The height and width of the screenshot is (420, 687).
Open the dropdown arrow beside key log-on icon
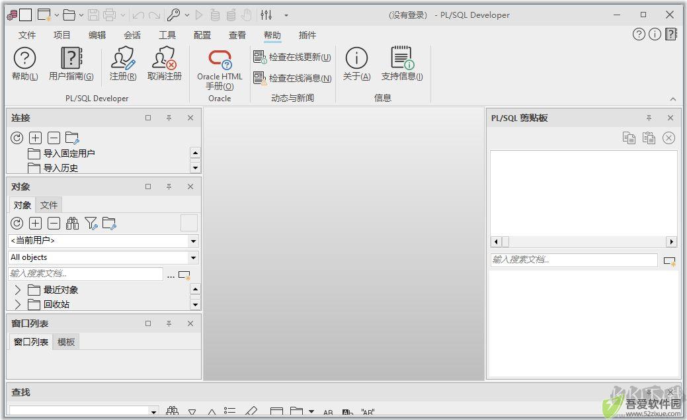tap(187, 15)
